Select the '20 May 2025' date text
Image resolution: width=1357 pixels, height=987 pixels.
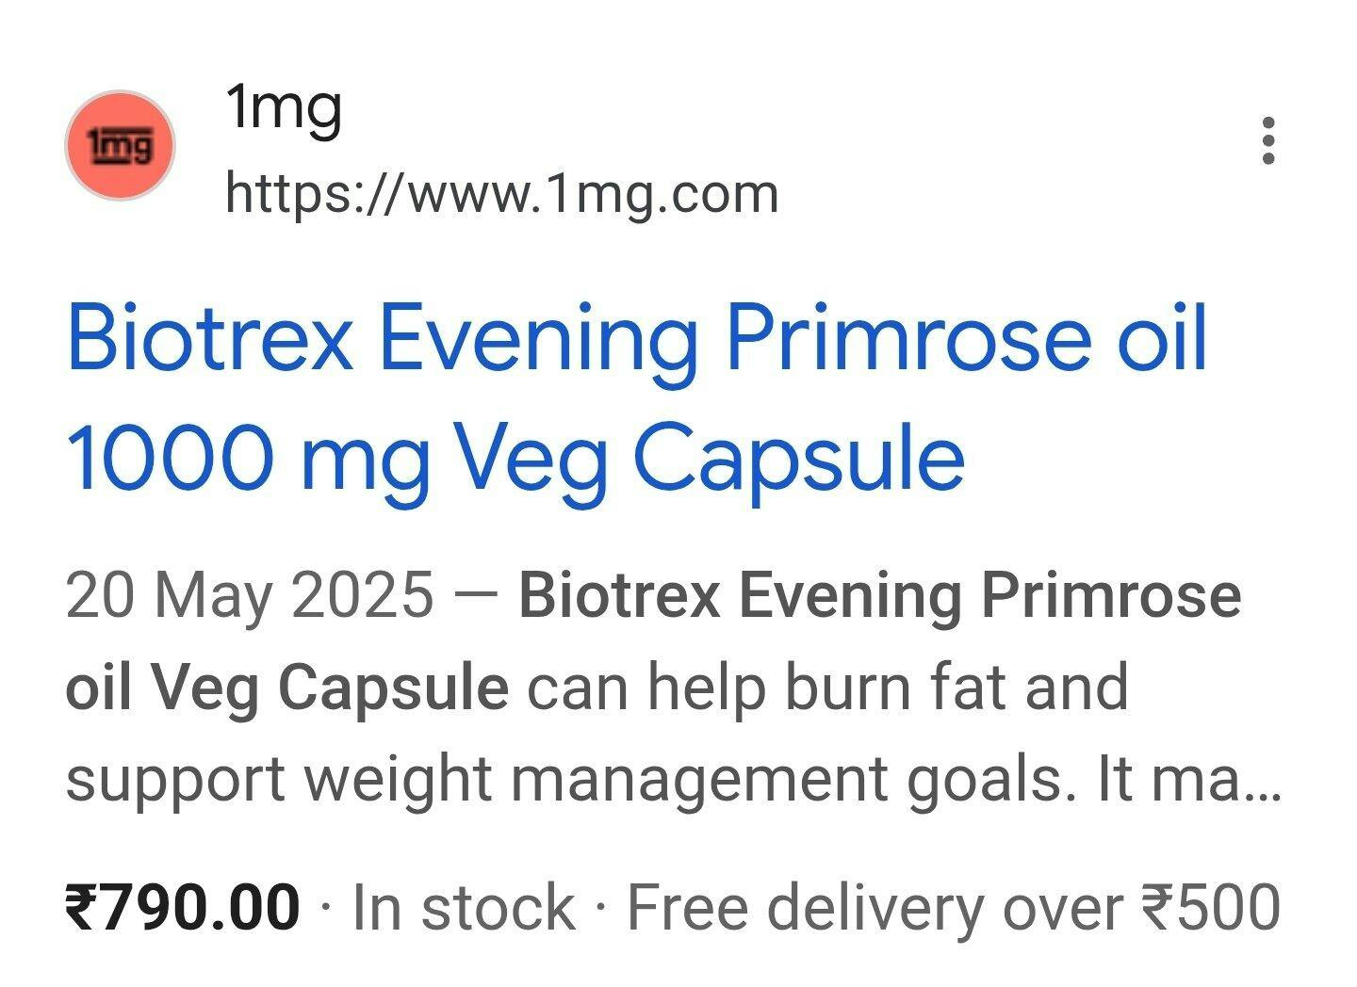click(x=250, y=596)
